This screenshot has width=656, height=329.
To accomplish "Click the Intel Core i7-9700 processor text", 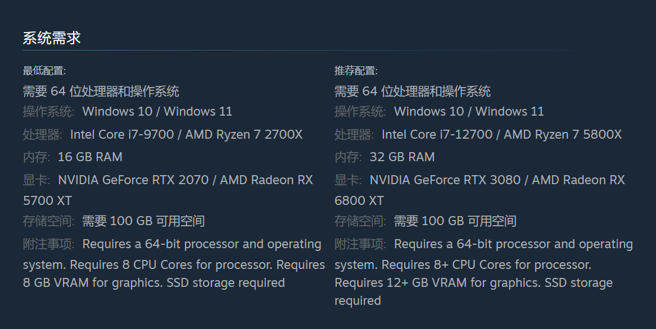I will coord(122,134).
